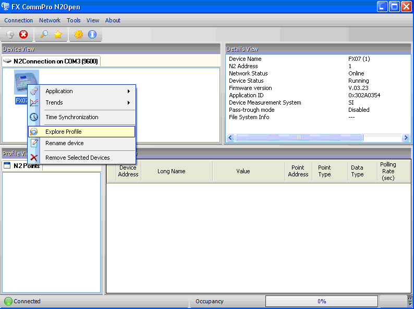Click the gears icon beside Application

(34, 91)
